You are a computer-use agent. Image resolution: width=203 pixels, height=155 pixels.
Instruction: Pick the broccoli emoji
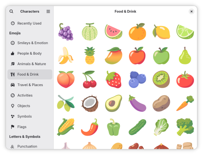point(185,127)
